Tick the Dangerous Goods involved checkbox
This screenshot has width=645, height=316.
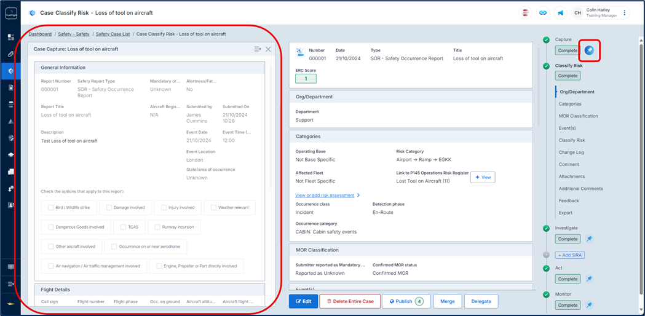pyautogui.click(x=51, y=227)
